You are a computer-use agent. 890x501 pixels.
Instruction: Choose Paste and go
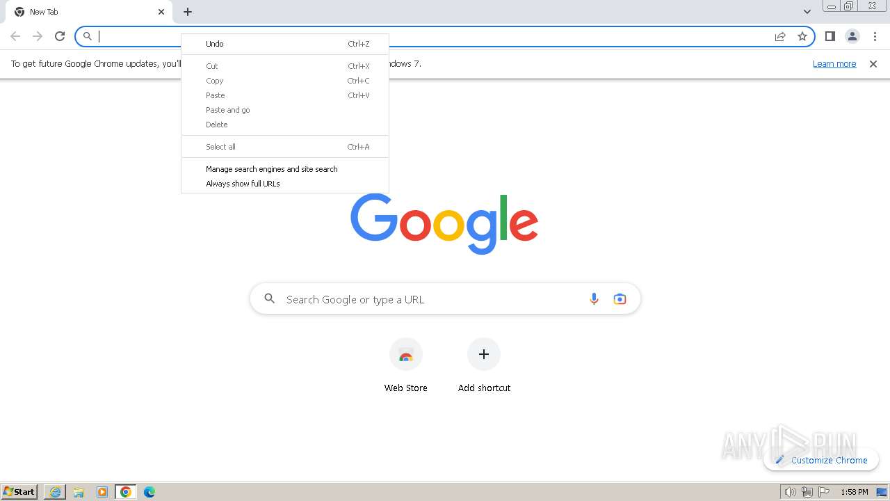(x=285, y=110)
